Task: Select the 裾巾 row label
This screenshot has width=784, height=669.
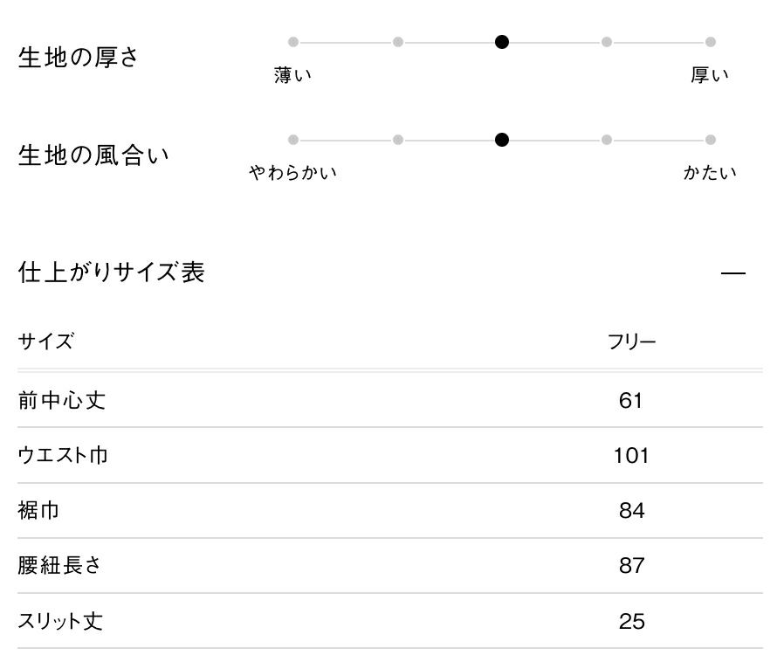Action: click(39, 510)
